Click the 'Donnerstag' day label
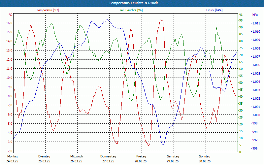The image size is (264, 165). tap(108, 156)
